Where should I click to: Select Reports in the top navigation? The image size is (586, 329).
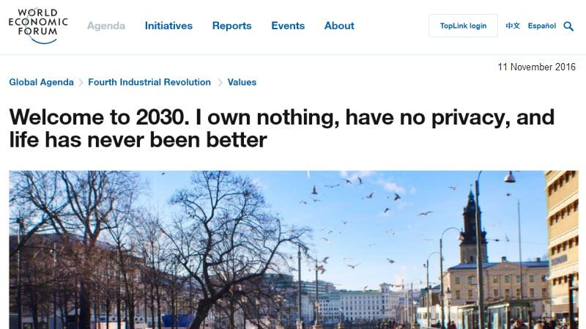(231, 26)
